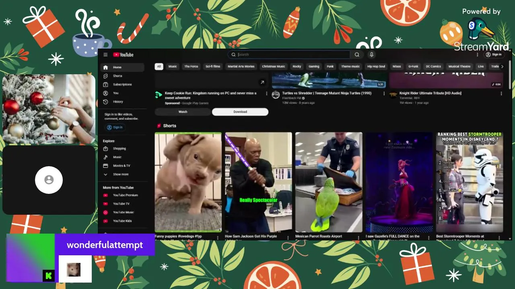Image resolution: width=515 pixels, height=289 pixels.
Task: Click the external-link arrow on the ad thumbnail
Action: (x=262, y=82)
